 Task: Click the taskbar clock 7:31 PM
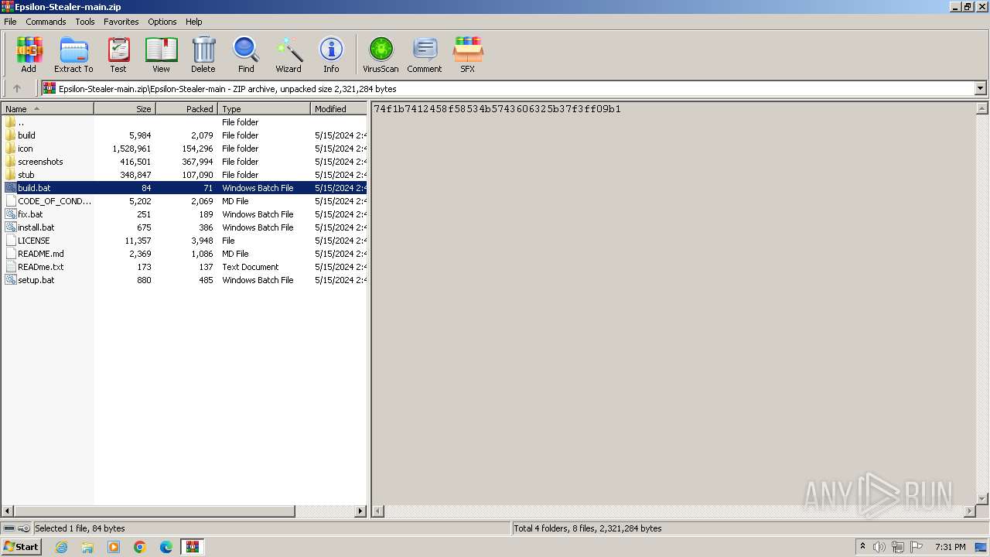(950, 547)
